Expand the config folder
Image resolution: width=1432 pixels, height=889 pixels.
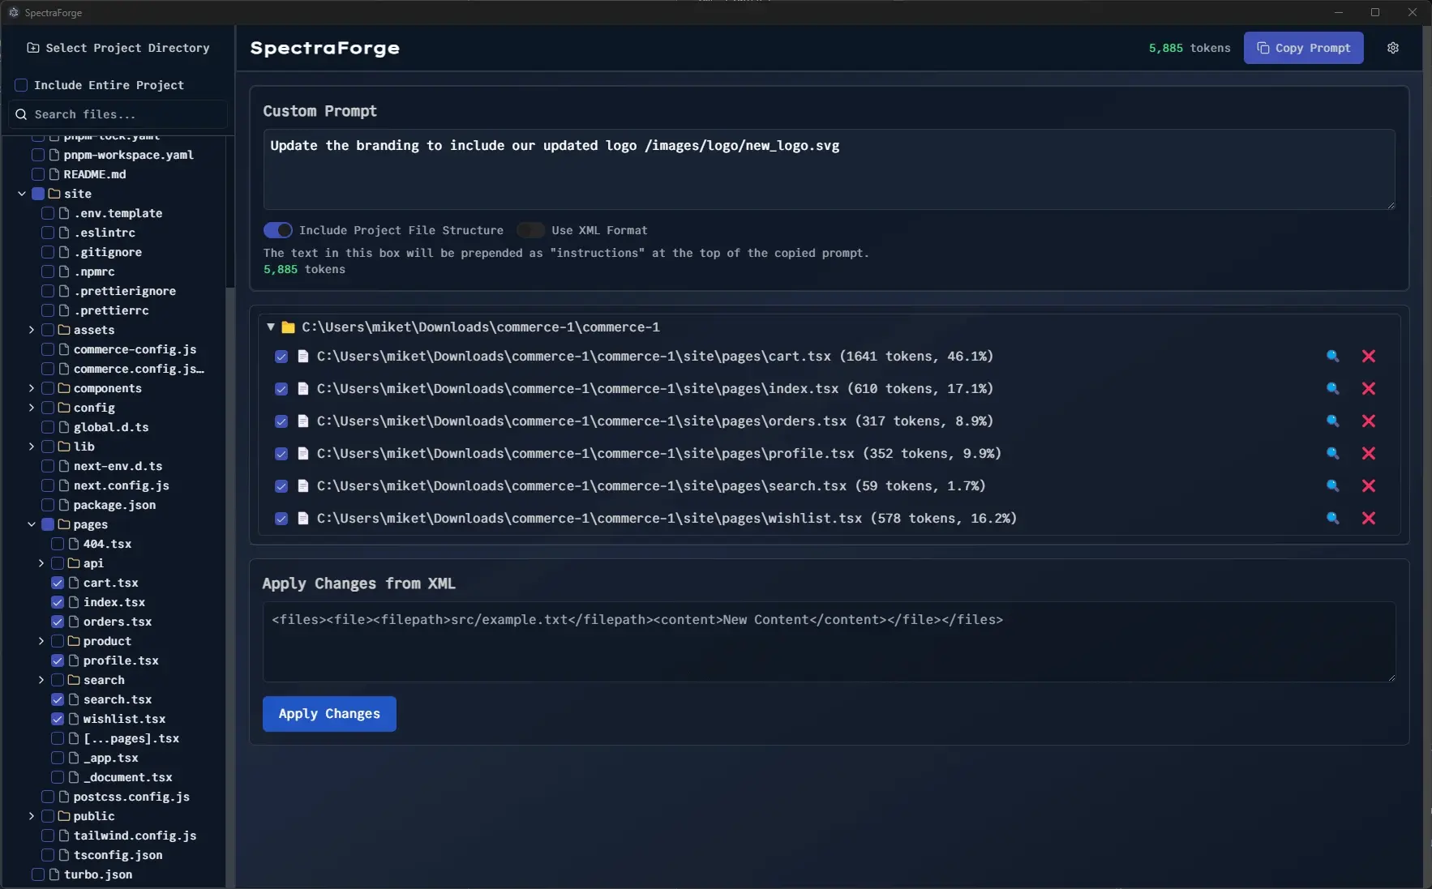[x=32, y=408]
